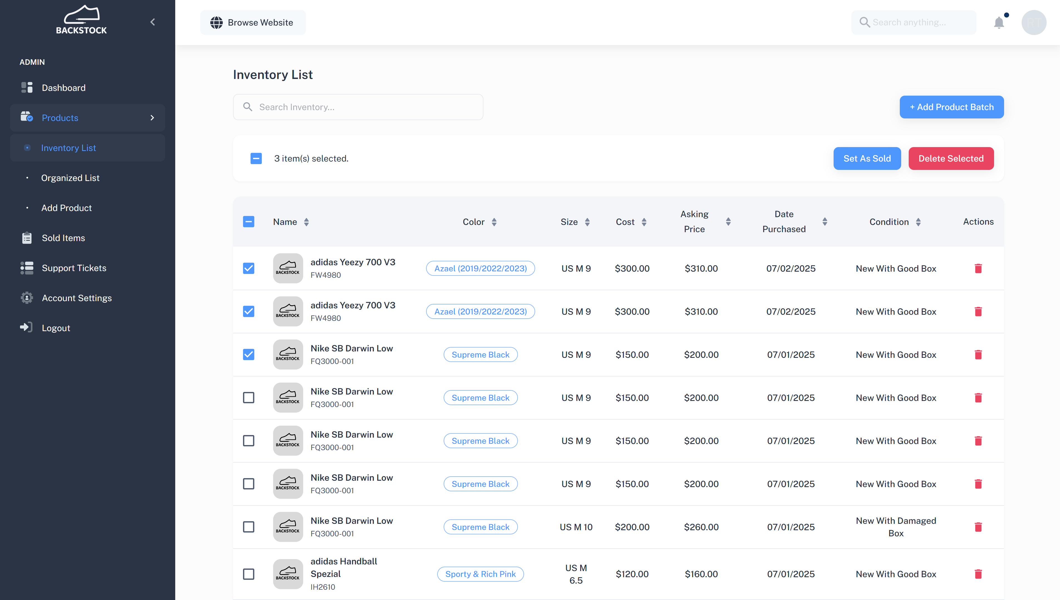
Task: Open the user avatar menu
Action: [x=1034, y=22]
